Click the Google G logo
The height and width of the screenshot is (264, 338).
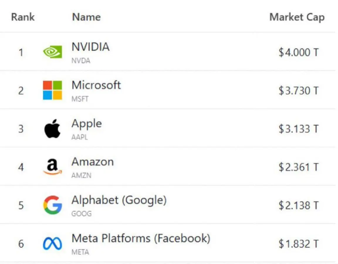pos(53,205)
